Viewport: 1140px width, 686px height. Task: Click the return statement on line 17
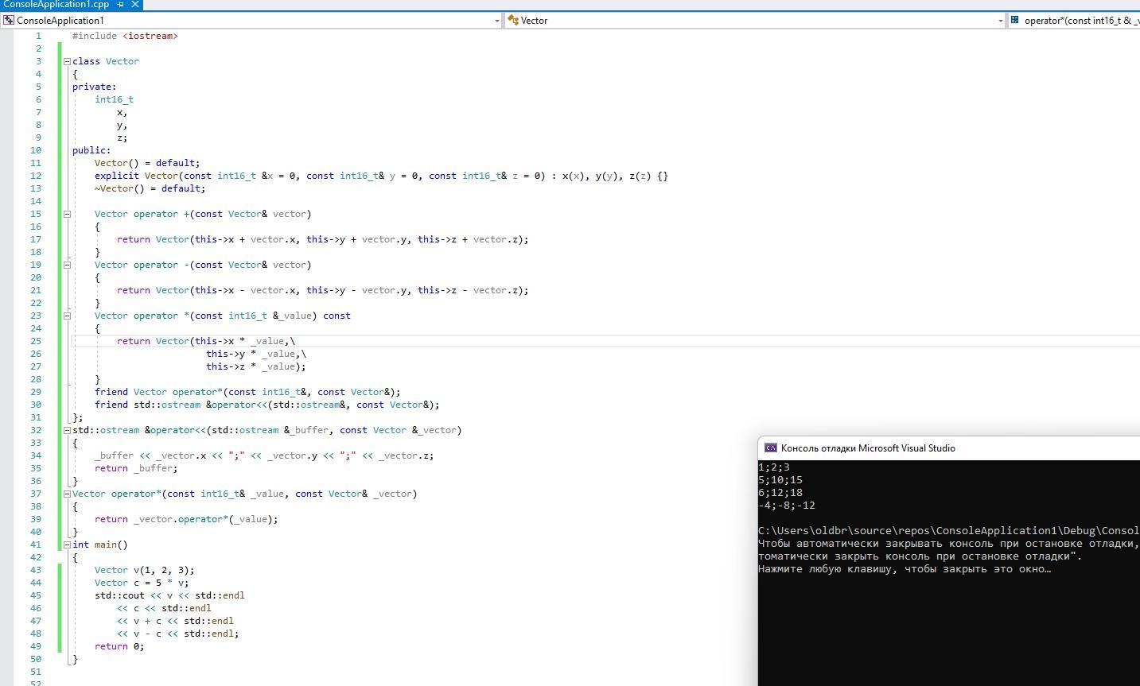322,239
